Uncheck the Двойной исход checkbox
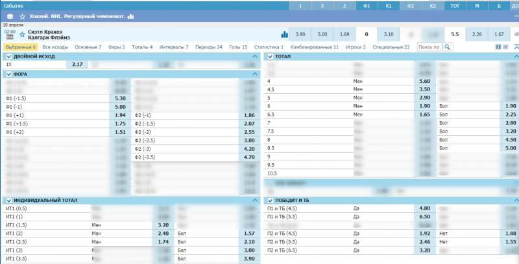519x264 pixels. [x=8, y=57]
